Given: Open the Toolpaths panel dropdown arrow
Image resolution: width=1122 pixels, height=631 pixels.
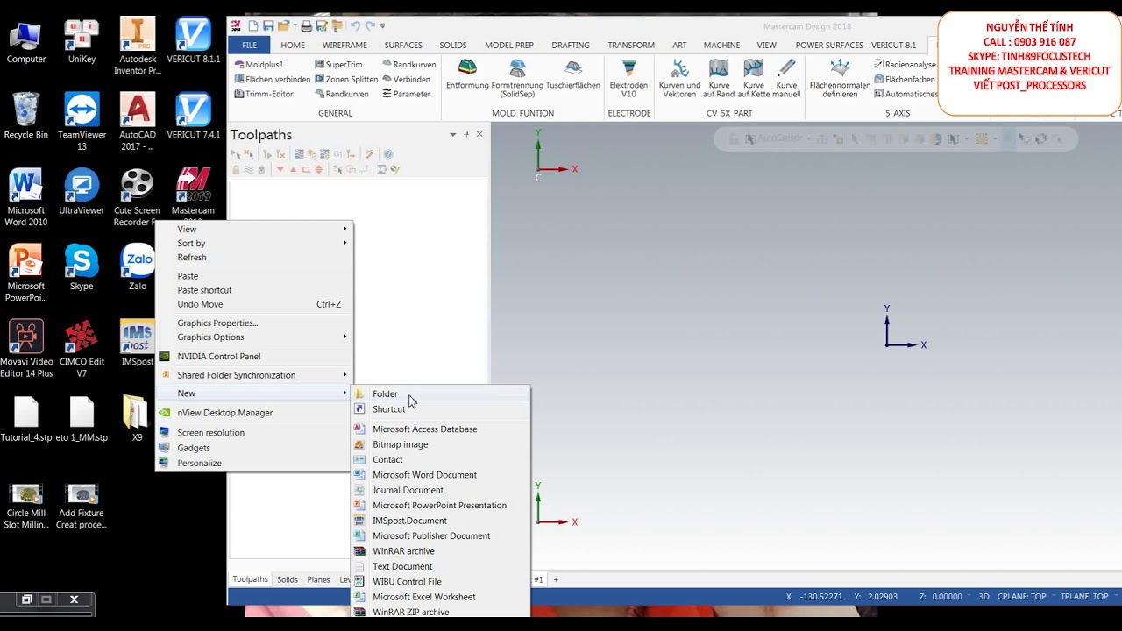Looking at the screenshot, I should coord(453,134).
